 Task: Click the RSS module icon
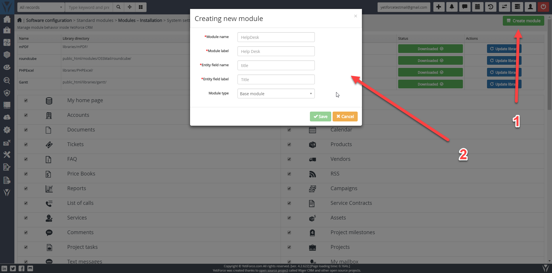tap(313, 174)
